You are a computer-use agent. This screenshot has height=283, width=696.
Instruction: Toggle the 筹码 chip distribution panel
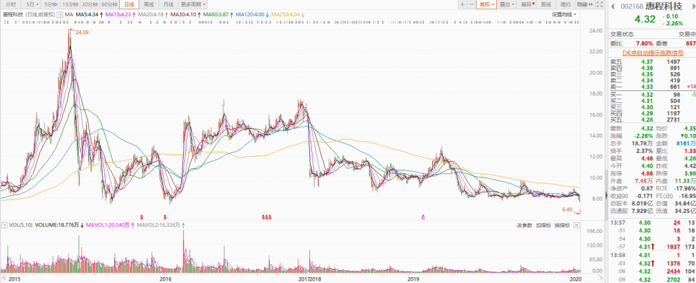pyautogui.click(x=527, y=5)
